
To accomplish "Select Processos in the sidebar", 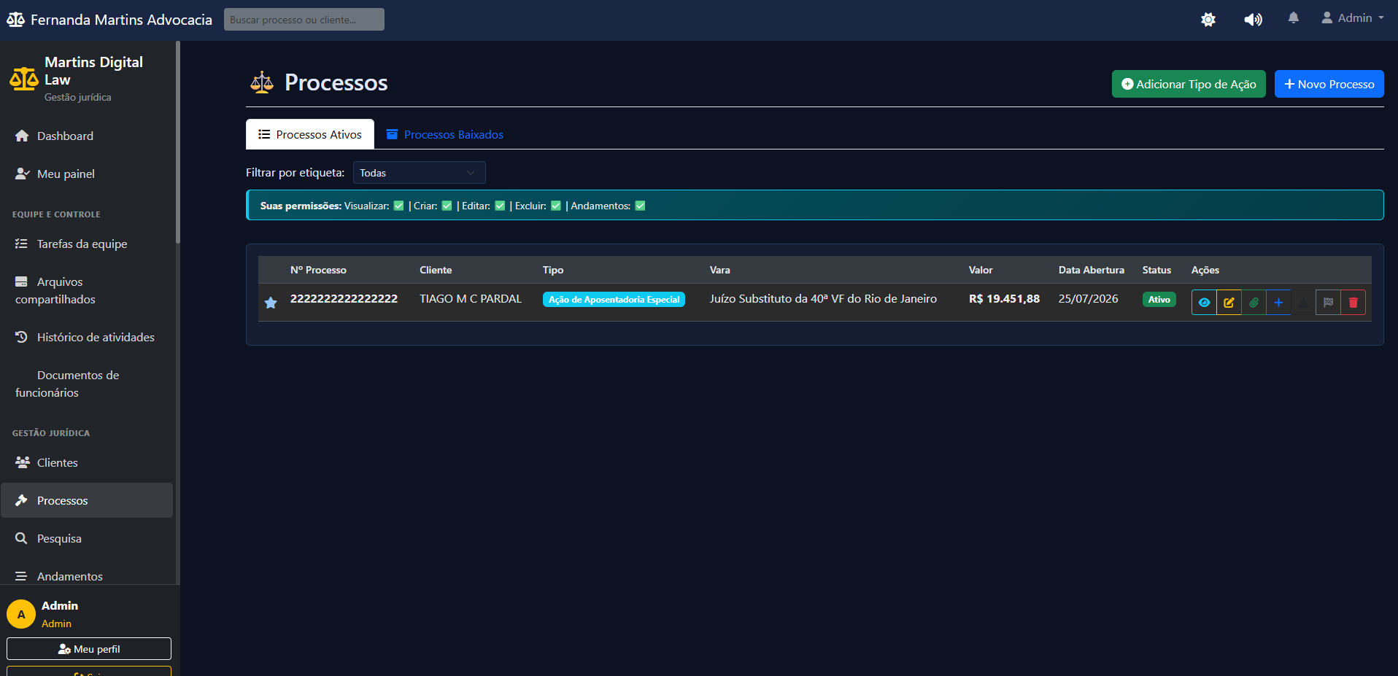I will pyautogui.click(x=87, y=500).
